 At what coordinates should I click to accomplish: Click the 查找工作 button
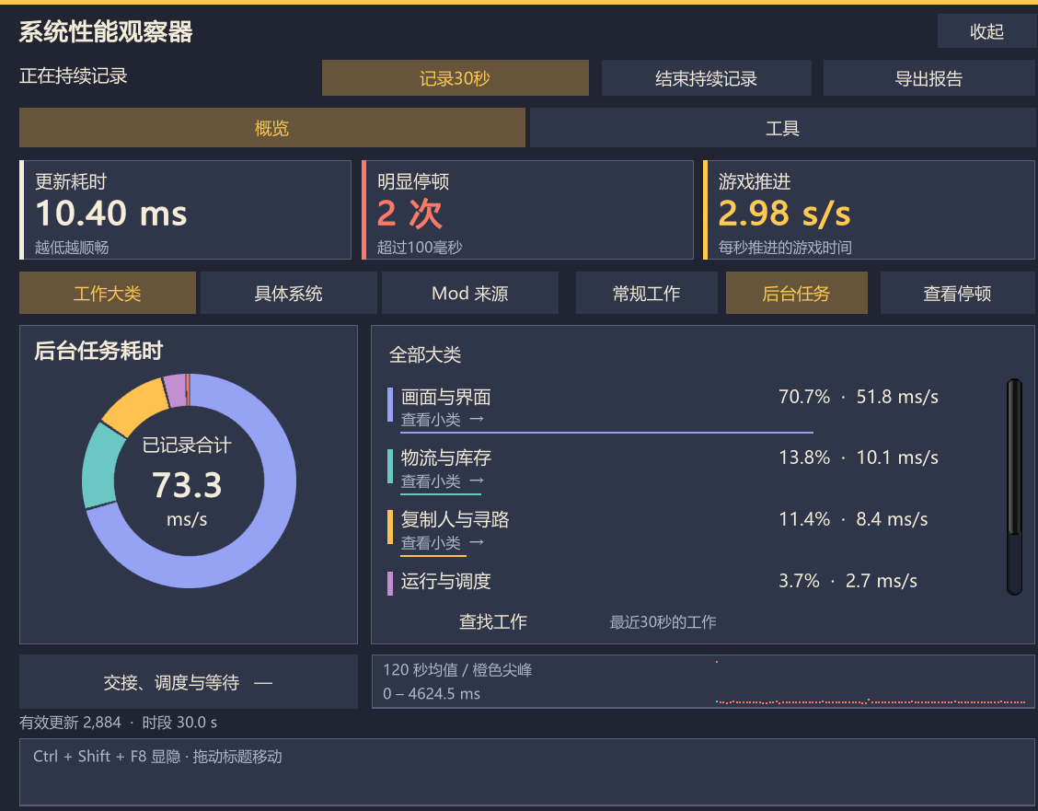point(493,621)
